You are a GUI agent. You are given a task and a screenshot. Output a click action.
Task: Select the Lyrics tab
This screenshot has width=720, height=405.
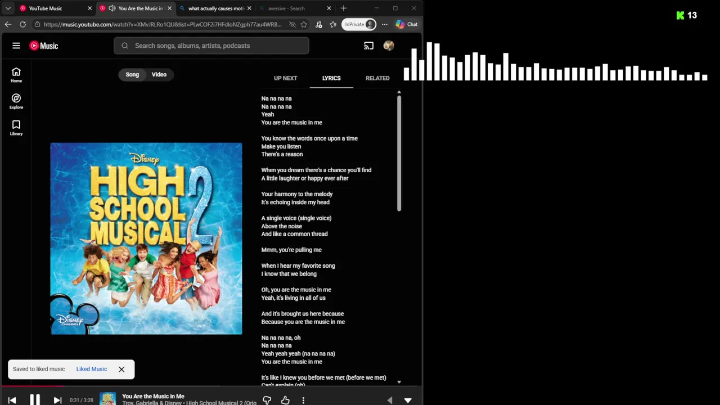331,78
